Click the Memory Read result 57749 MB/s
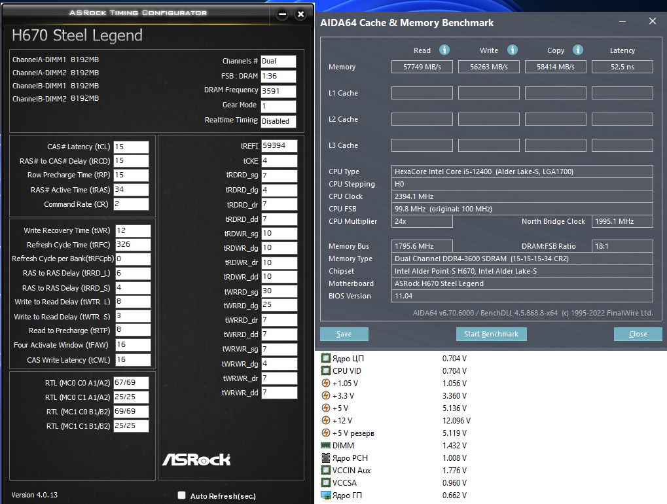The image size is (667, 504). coord(422,67)
